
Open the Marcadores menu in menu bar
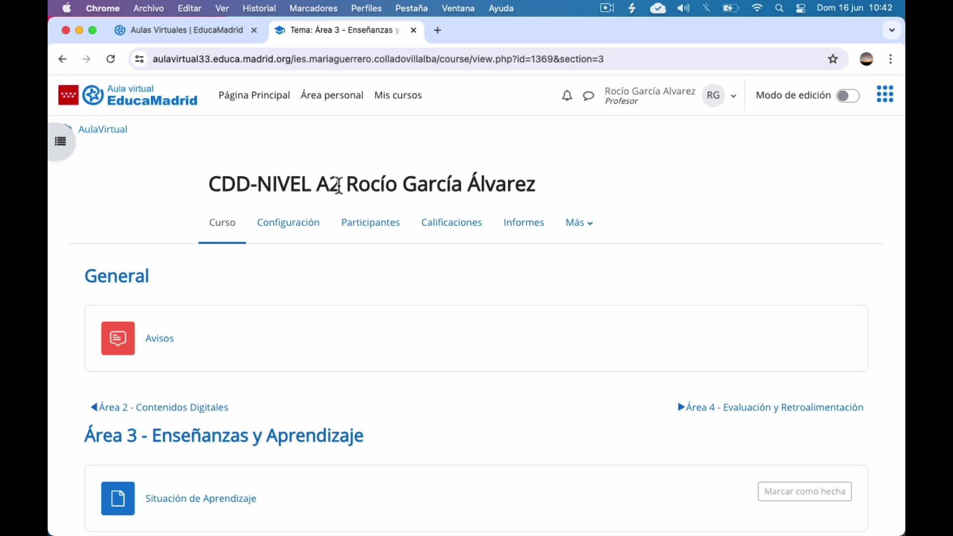point(313,8)
